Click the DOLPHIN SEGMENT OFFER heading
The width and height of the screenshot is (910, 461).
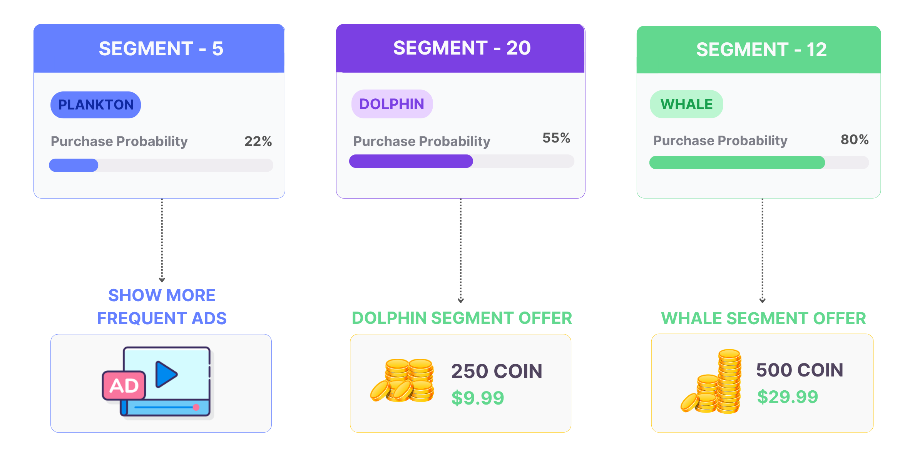pos(462,318)
